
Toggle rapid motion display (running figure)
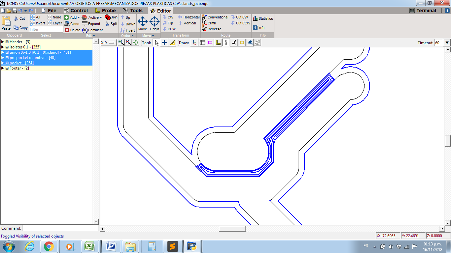(x=234, y=42)
